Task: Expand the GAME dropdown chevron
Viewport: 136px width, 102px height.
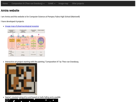Action: 55,4
